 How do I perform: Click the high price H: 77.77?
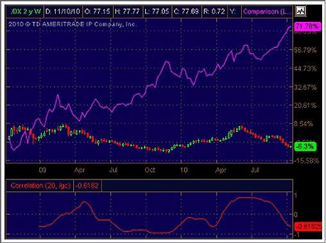[x=128, y=12]
